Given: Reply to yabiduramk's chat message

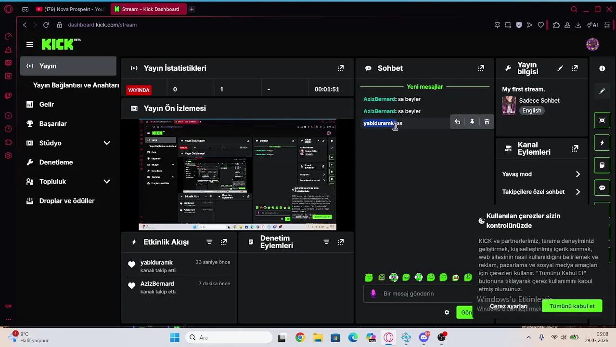Looking at the screenshot, I should click(457, 122).
